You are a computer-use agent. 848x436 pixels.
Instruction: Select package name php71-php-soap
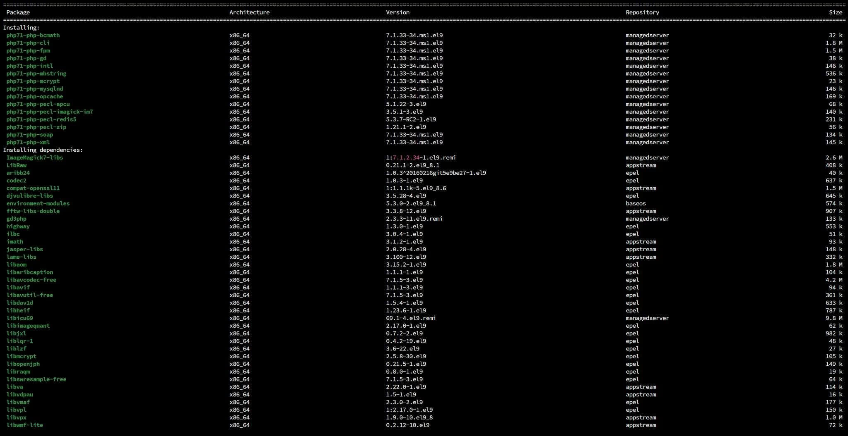[x=30, y=135]
